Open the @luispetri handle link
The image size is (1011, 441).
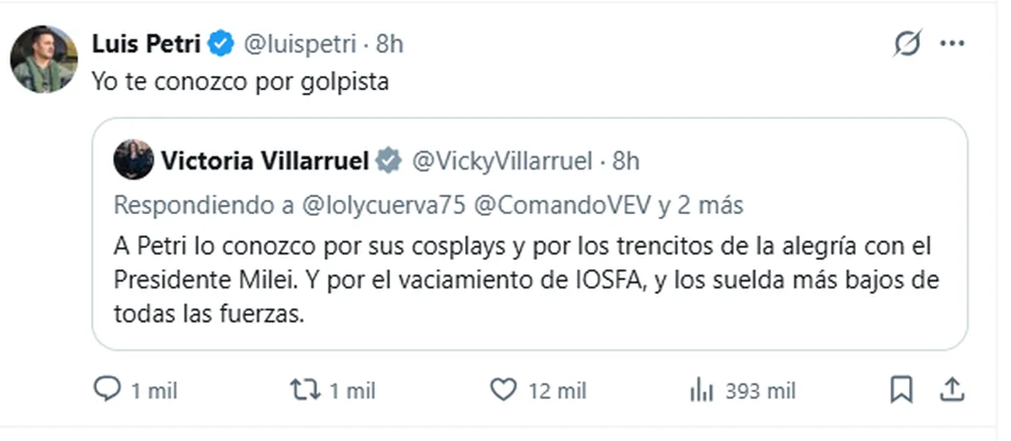point(300,44)
